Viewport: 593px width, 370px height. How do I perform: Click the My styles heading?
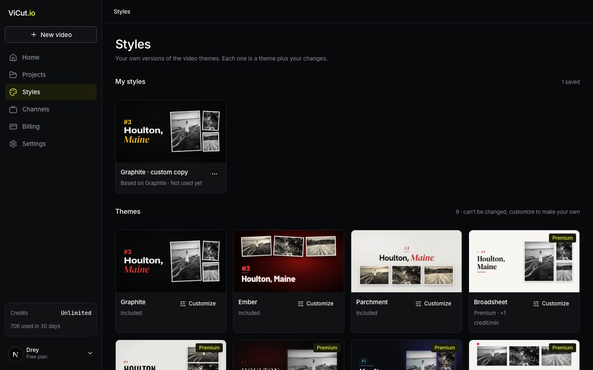point(130,81)
